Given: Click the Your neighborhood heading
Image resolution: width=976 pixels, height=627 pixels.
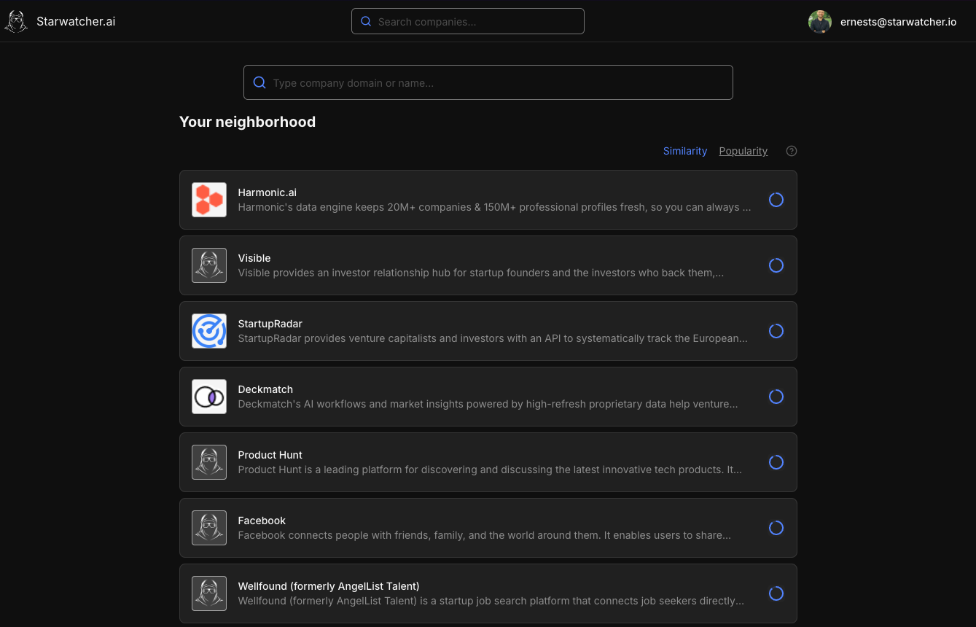Looking at the screenshot, I should [247, 122].
